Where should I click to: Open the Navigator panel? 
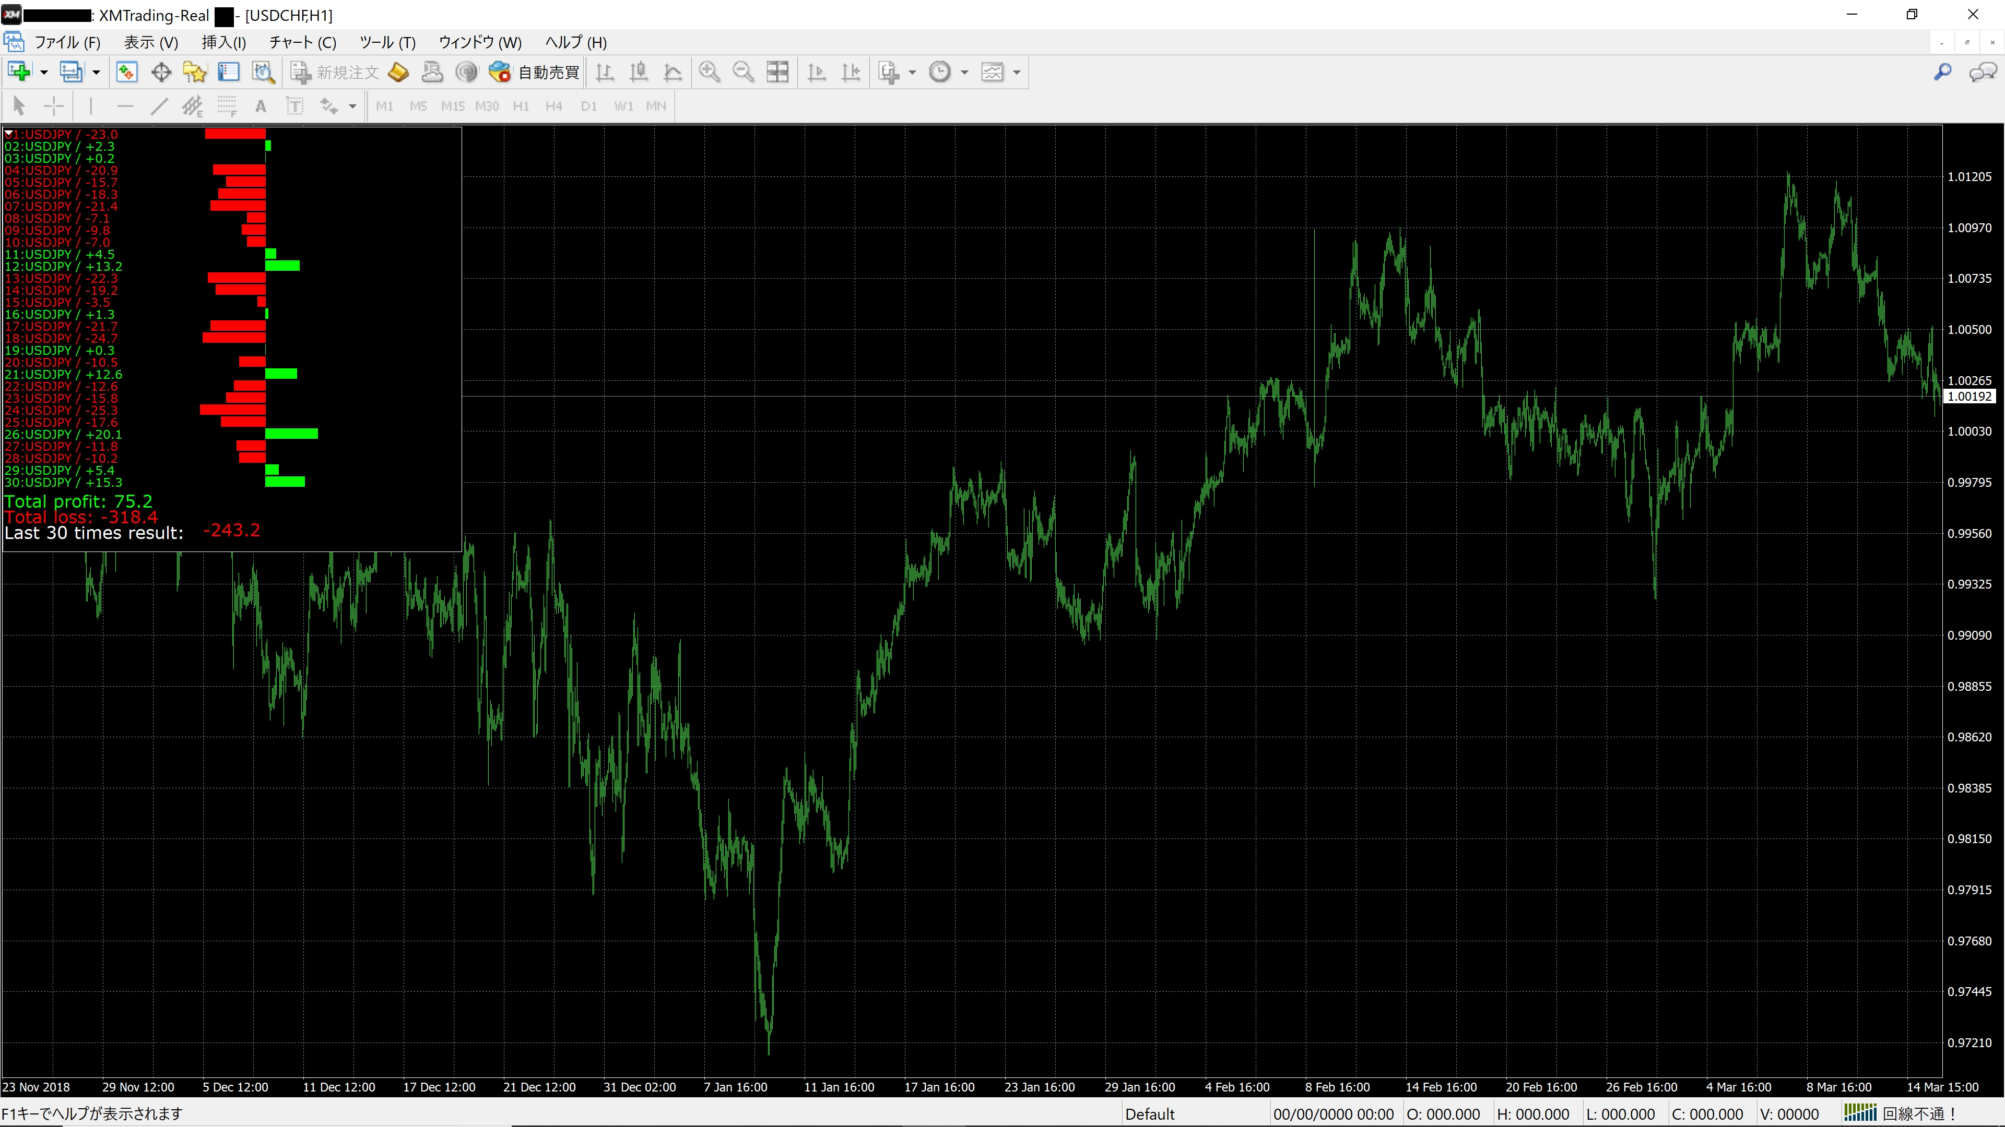coord(195,71)
